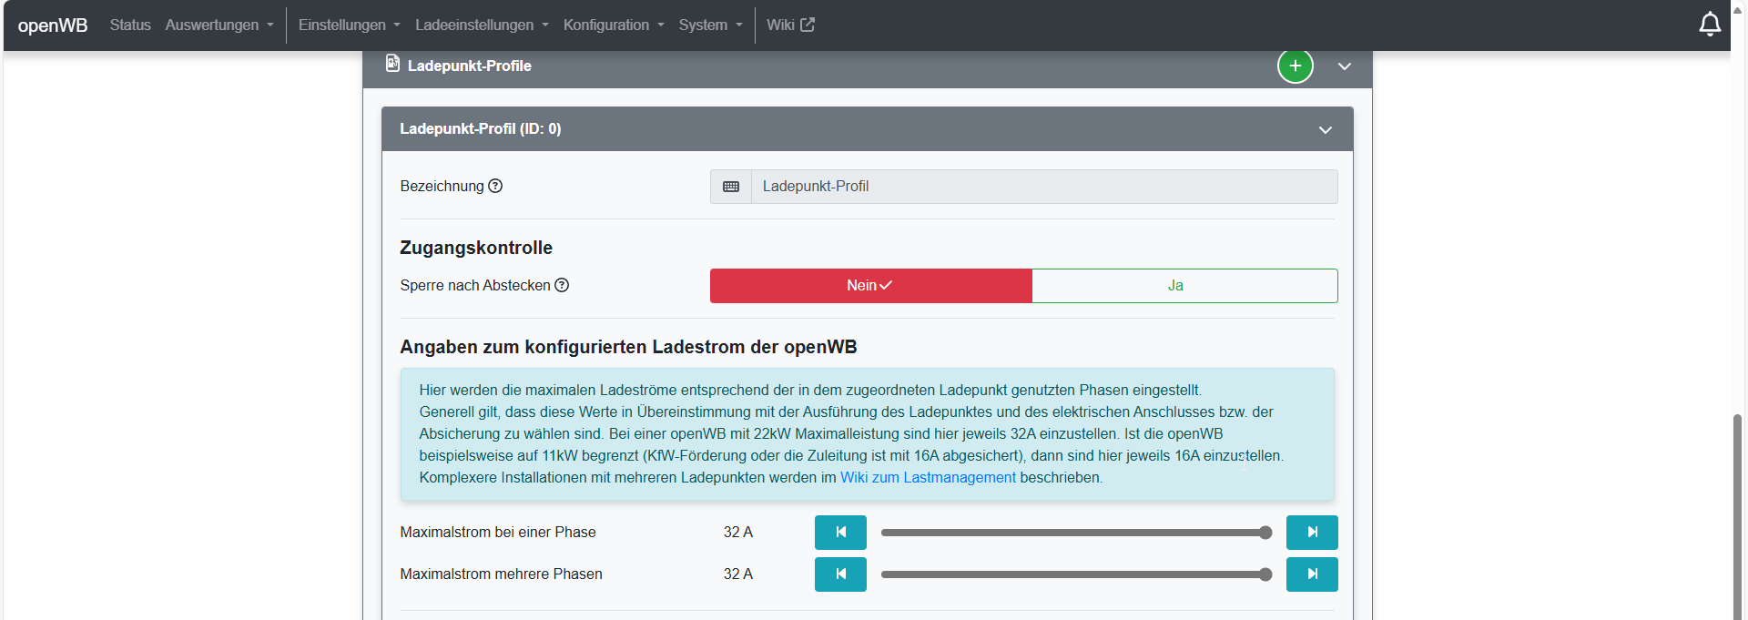Decrease Maximalstrom bei einer Phase
Screen dimensions: 1748x620
(840, 533)
